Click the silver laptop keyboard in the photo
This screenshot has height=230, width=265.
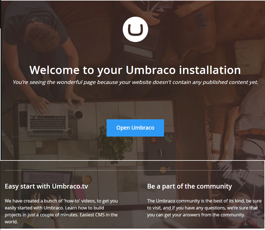tap(48, 122)
